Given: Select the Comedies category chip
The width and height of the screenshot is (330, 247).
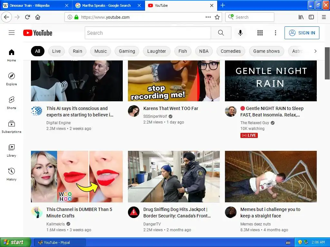Looking at the screenshot, I should [x=231, y=51].
